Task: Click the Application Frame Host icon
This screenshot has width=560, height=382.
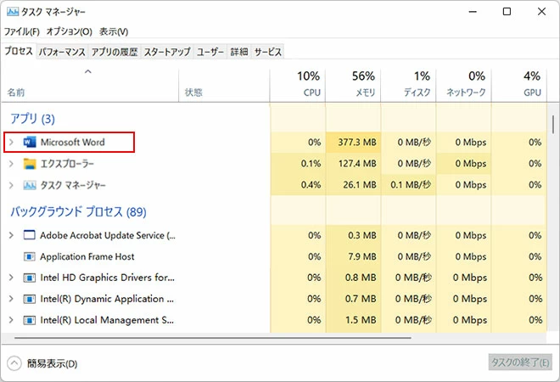Action: click(x=31, y=256)
